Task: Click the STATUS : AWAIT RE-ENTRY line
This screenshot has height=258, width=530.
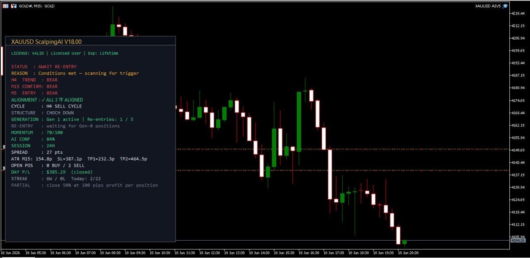Action: 44,67
